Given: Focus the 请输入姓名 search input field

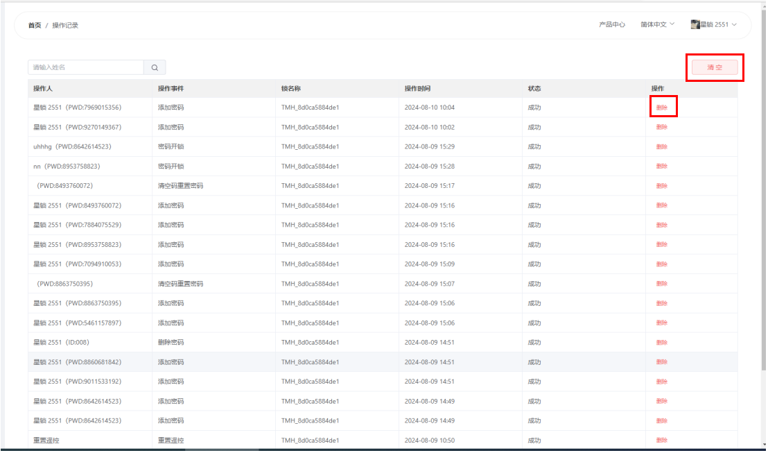Looking at the screenshot, I should 85,67.
